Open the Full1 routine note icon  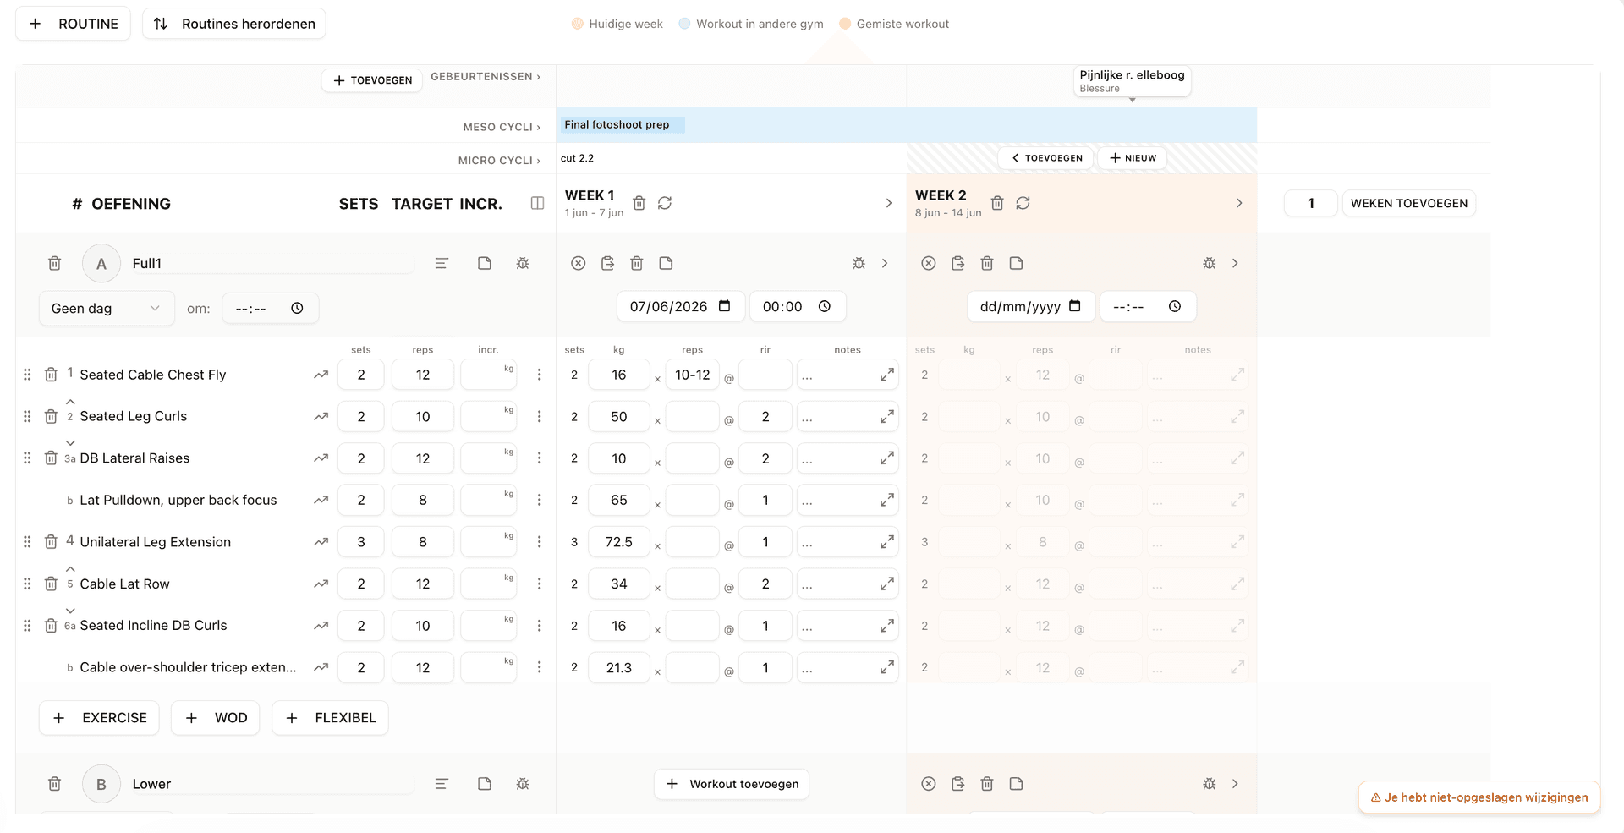point(485,263)
